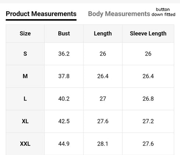This screenshot has width=180, height=155.
Task: Open the Body Measurements tab
Action: 119,14
